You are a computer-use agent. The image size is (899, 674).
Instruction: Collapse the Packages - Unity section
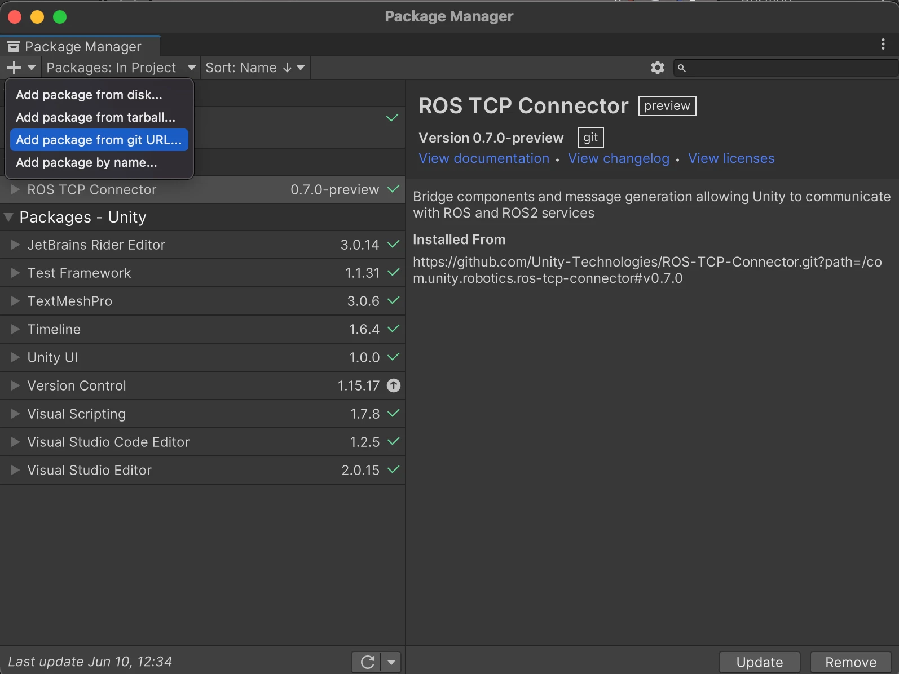point(8,217)
